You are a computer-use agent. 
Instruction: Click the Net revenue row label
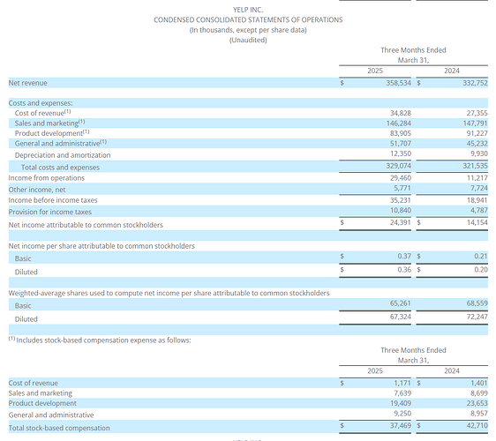click(x=28, y=83)
